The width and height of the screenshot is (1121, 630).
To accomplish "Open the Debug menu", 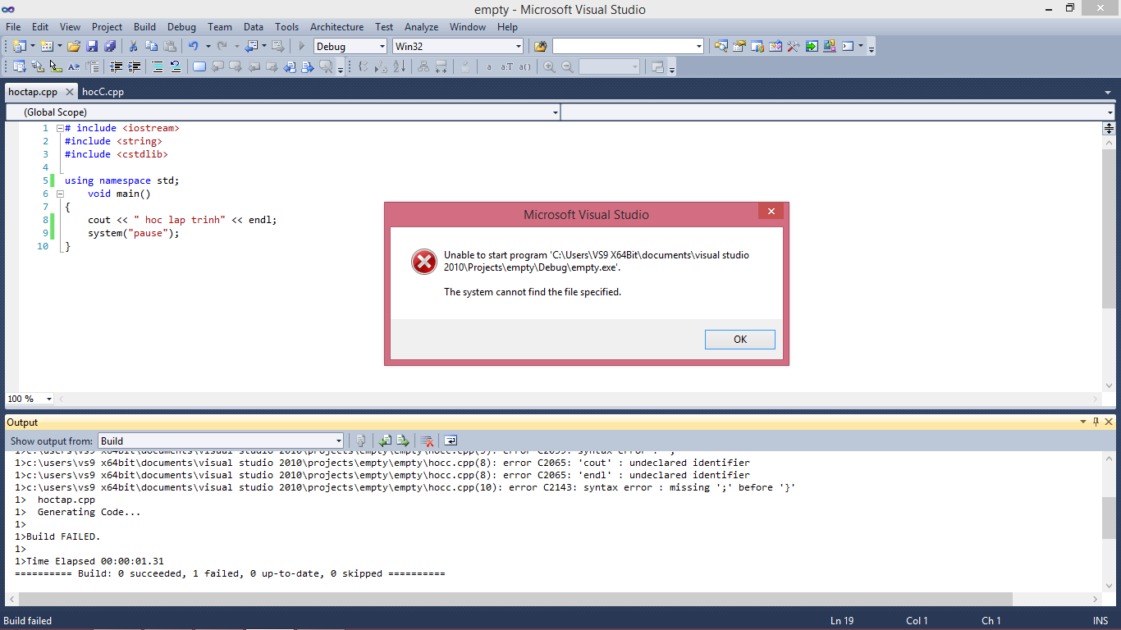I will click(x=182, y=27).
